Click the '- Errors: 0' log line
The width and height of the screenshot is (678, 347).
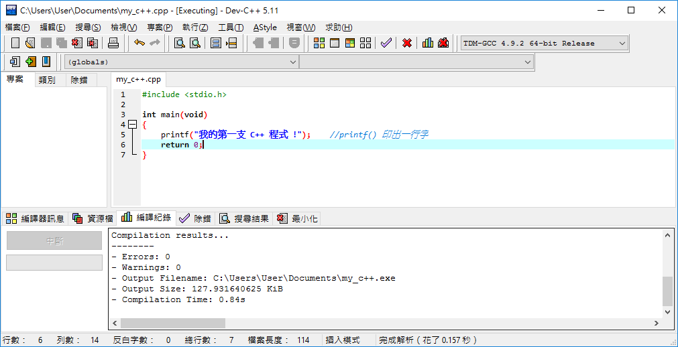click(141, 257)
